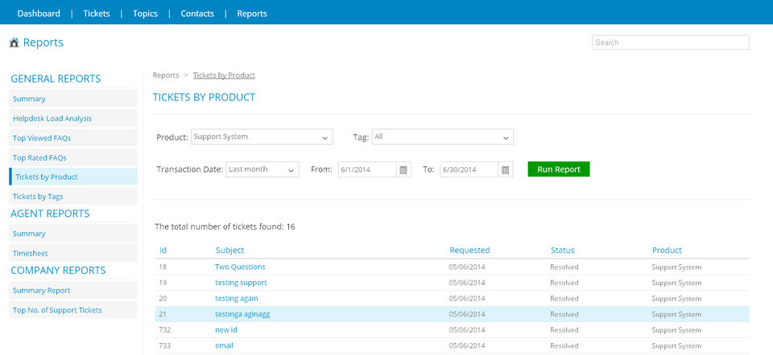This screenshot has height=355, width=773.
Task: Open the Top Viewed FAQs report
Action: point(42,138)
